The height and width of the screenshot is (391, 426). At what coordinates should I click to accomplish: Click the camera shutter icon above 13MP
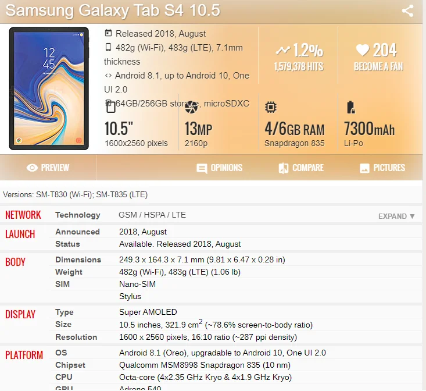(191, 107)
